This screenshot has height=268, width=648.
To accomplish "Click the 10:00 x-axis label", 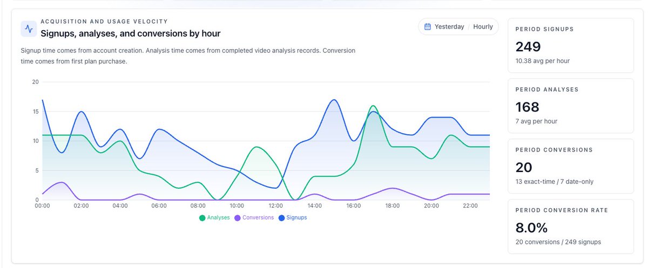I will (x=237, y=206).
